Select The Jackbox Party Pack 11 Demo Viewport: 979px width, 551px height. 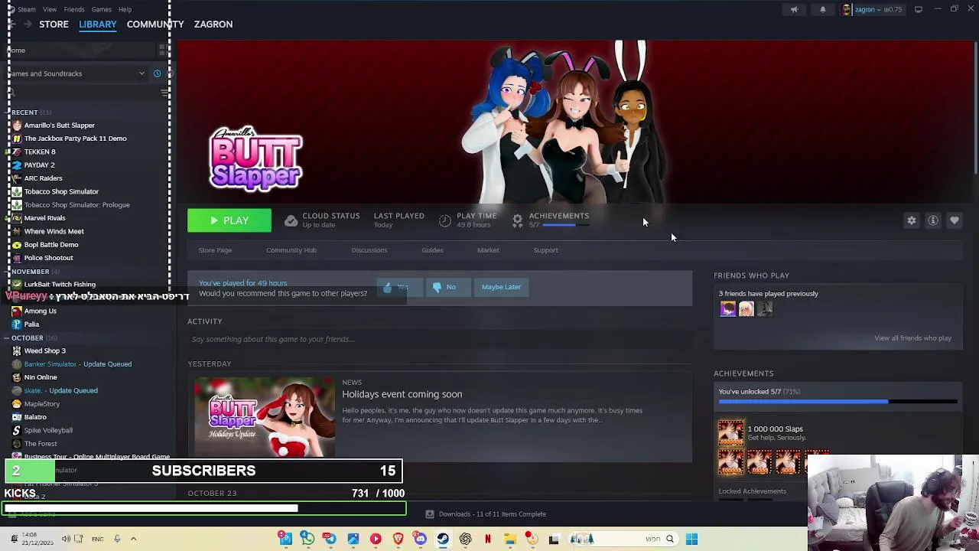click(75, 139)
